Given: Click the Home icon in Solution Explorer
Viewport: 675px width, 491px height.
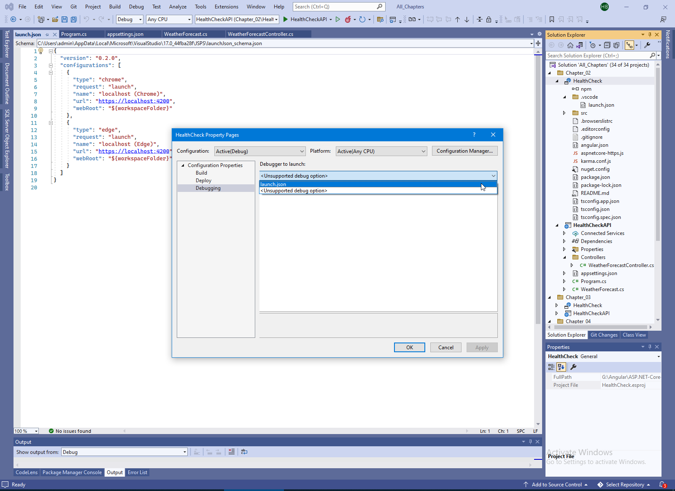Looking at the screenshot, I should pyautogui.click(x=570, y=45).
